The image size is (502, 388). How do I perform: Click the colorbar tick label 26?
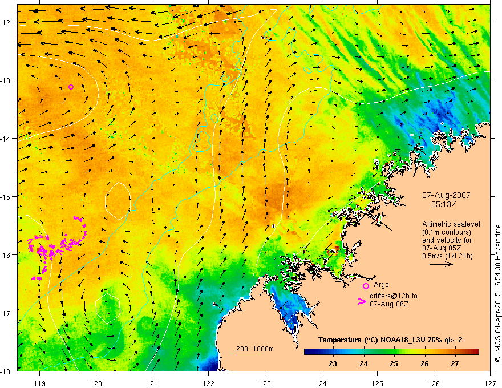tap(424, 363)
